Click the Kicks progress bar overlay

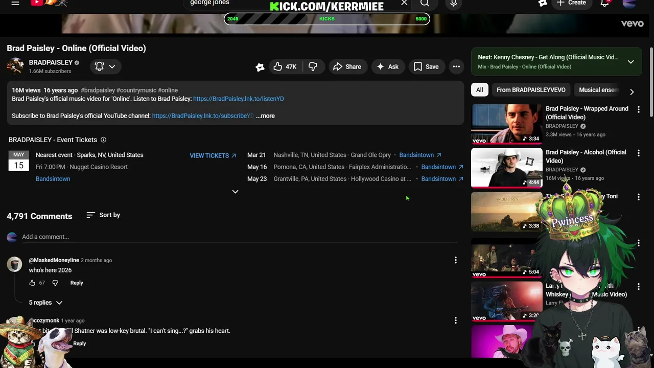click(327, 19)
